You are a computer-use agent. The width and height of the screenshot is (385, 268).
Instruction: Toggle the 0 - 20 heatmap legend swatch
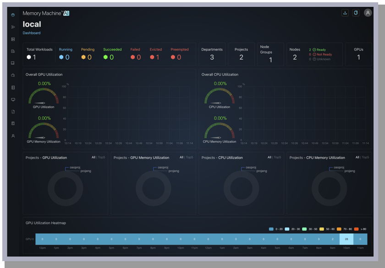tap(271, 229)
